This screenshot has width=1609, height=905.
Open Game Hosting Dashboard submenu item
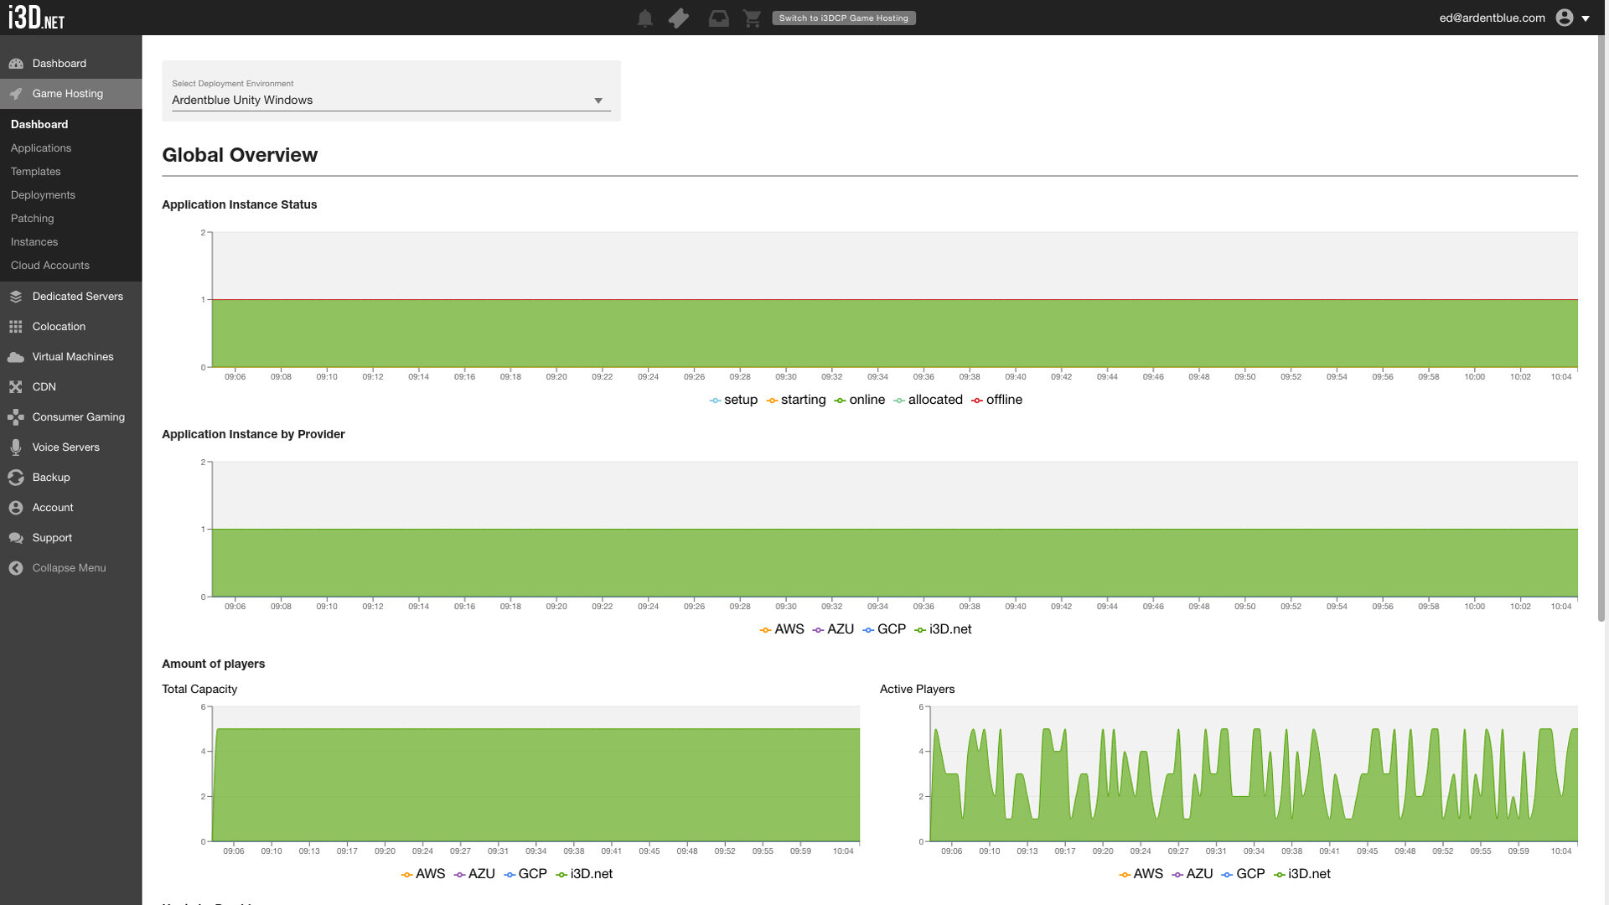[x=39, y=124]
